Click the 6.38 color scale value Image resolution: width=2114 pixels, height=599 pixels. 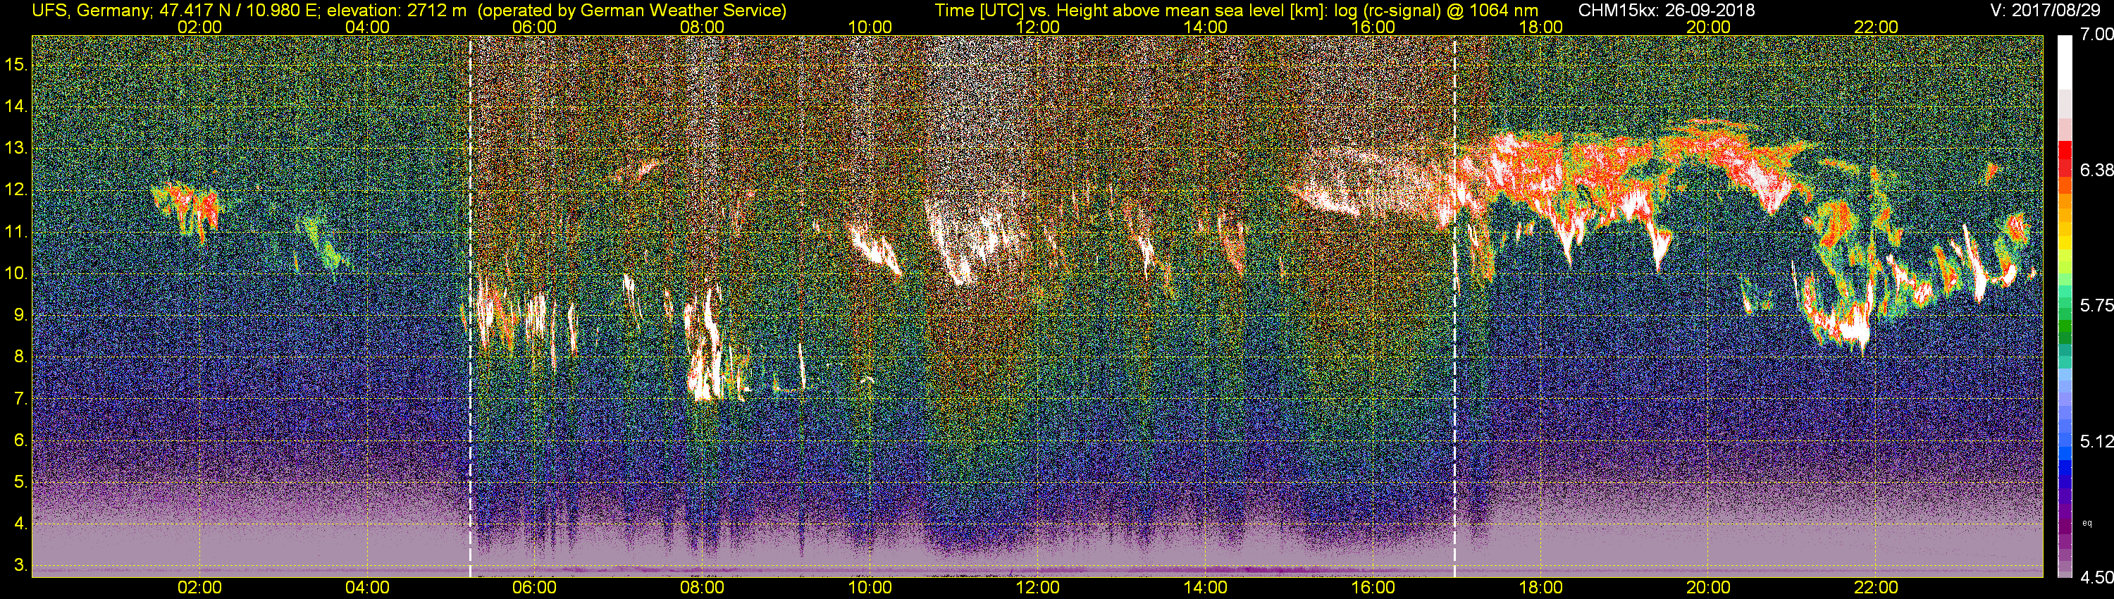pyautogui.click(x=2096, y=170)
